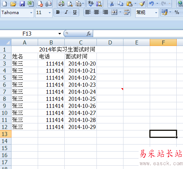Align cell text to the left
Screen dimensions: 183x169
click(88, 12)
